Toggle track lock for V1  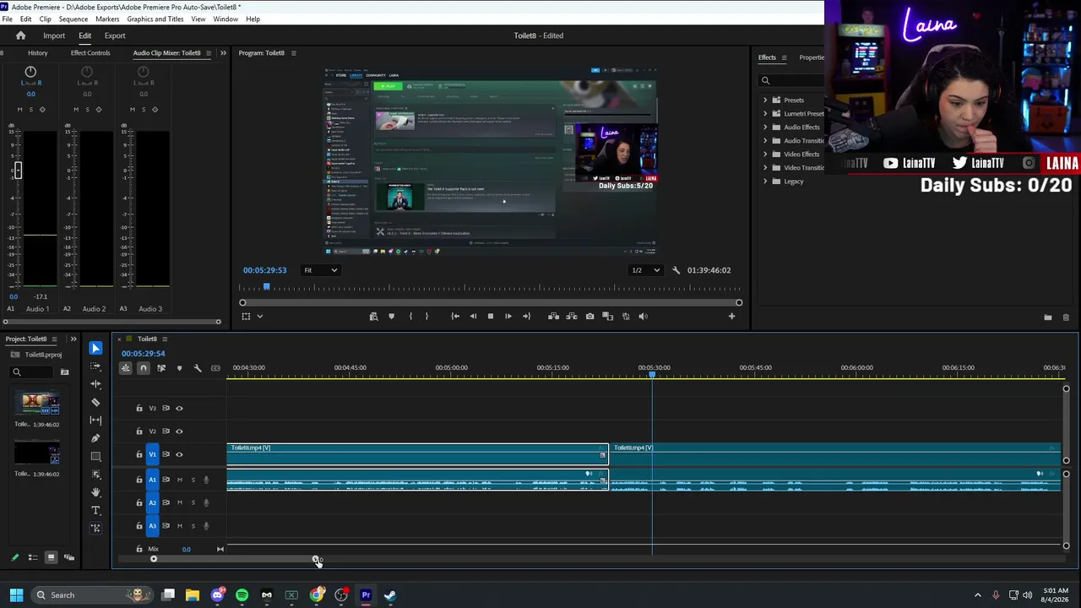(139, 454)
